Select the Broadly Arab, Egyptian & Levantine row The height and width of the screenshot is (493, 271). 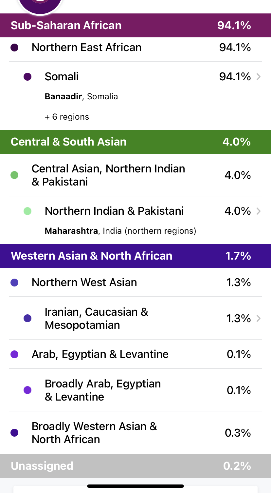click(135, 390)
